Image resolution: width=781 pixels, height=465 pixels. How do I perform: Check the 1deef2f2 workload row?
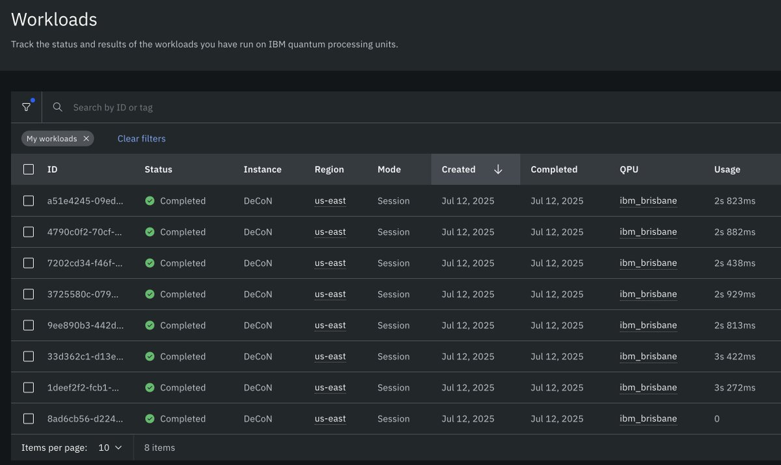click(29, 388)
